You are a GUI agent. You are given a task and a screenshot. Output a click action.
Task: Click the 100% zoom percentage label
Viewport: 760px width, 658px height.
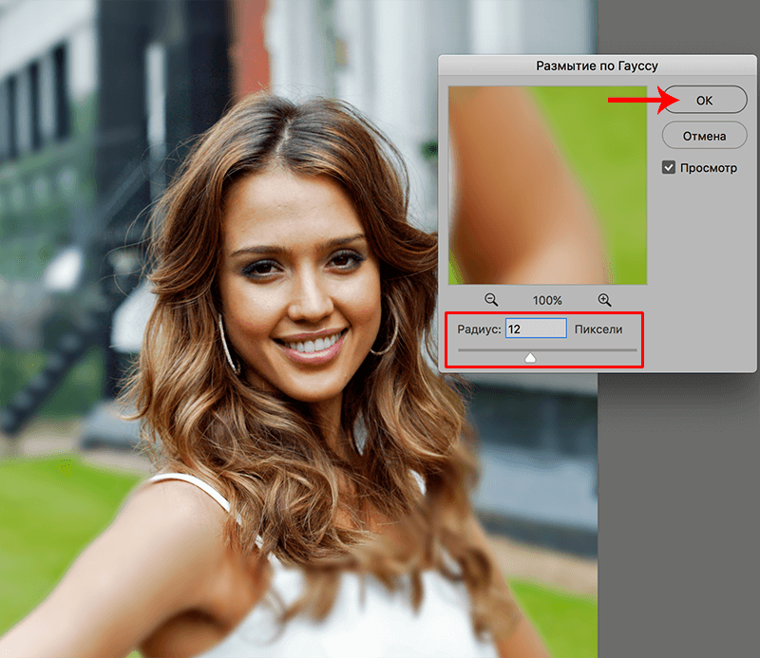tap(546, 300)
